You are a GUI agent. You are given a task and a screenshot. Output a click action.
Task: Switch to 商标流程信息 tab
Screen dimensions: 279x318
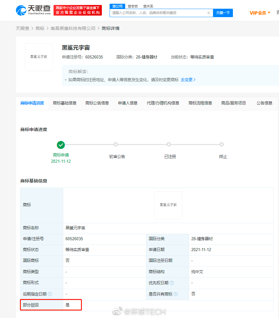[200, 103]
